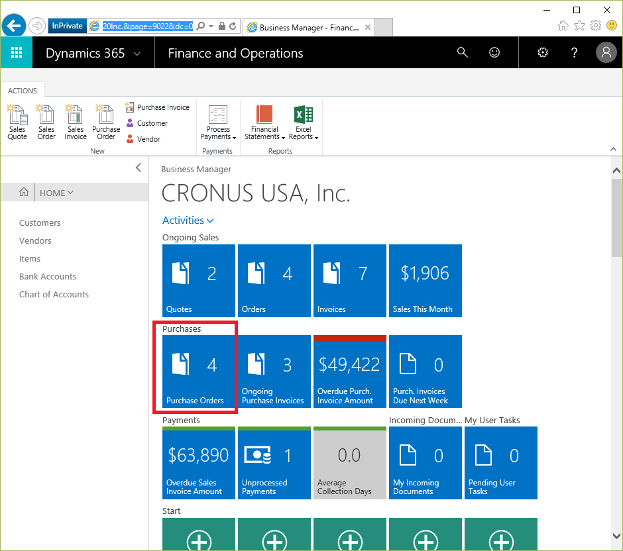Click the scrollbar down arrow
Image resolution: width=623 pixels, height=551 pixels.
(x=616, y=536)
